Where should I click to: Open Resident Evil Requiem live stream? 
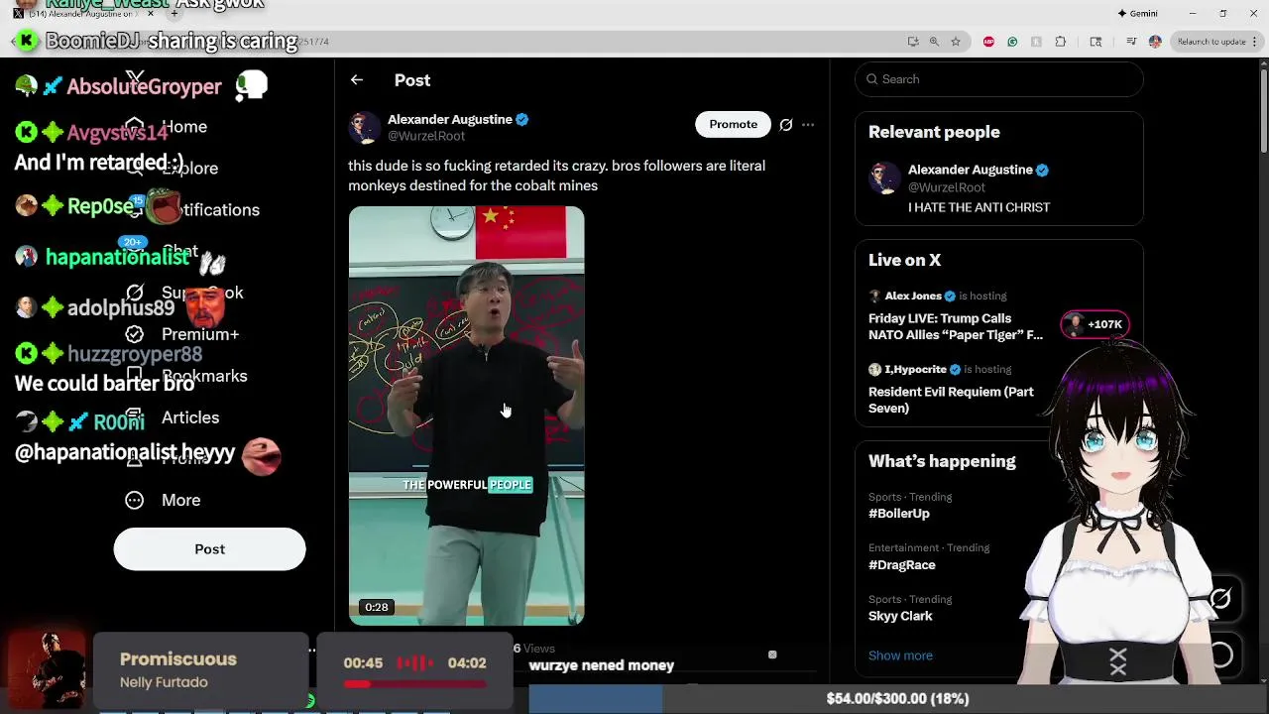pos(952,400)
